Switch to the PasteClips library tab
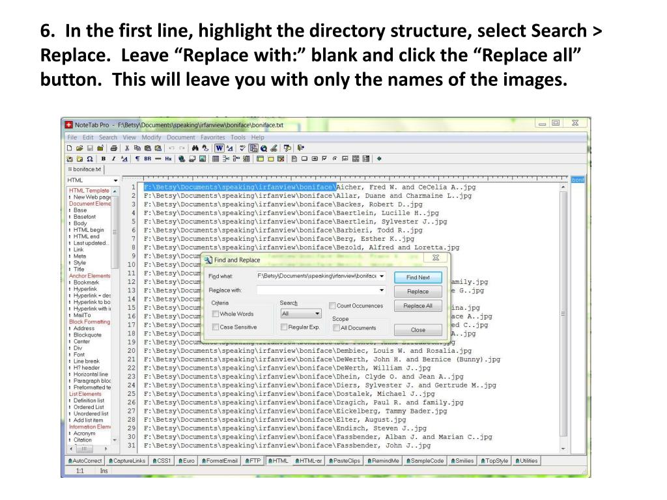 click(345, 461)
